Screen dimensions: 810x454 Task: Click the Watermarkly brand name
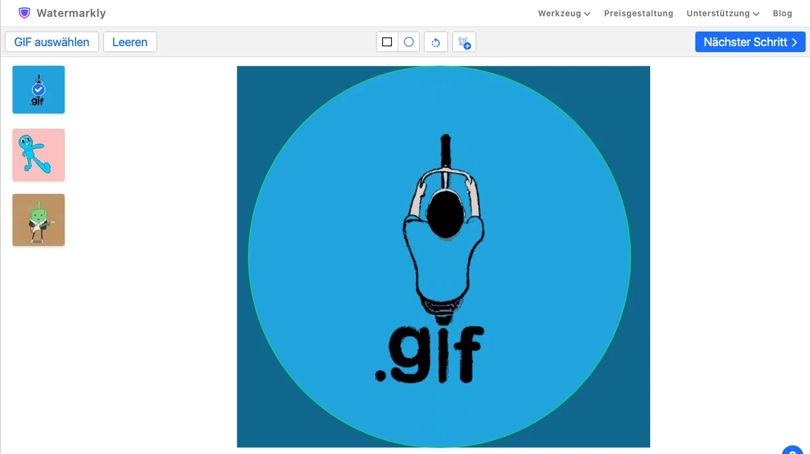(71, 13)
